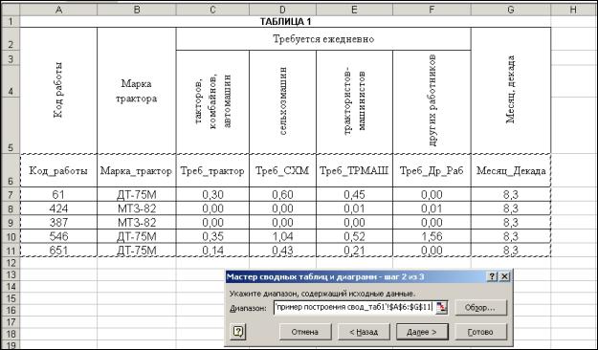Select row 10 header
This screenshot has height=350, width=598.
[x=11, y=236]
